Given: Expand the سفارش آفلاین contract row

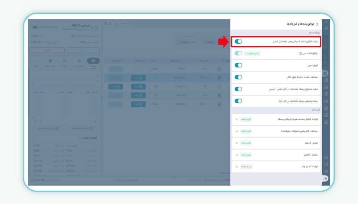Looking at the screenshot, I should click(237, 155).
